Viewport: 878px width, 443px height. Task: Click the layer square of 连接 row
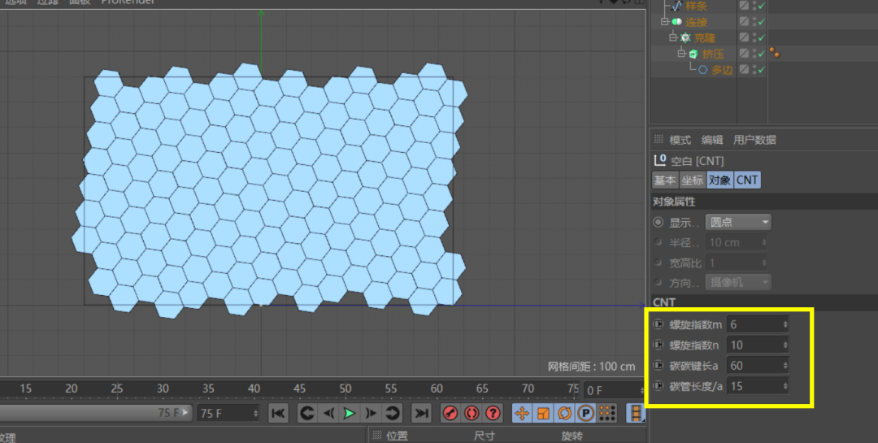744,21
